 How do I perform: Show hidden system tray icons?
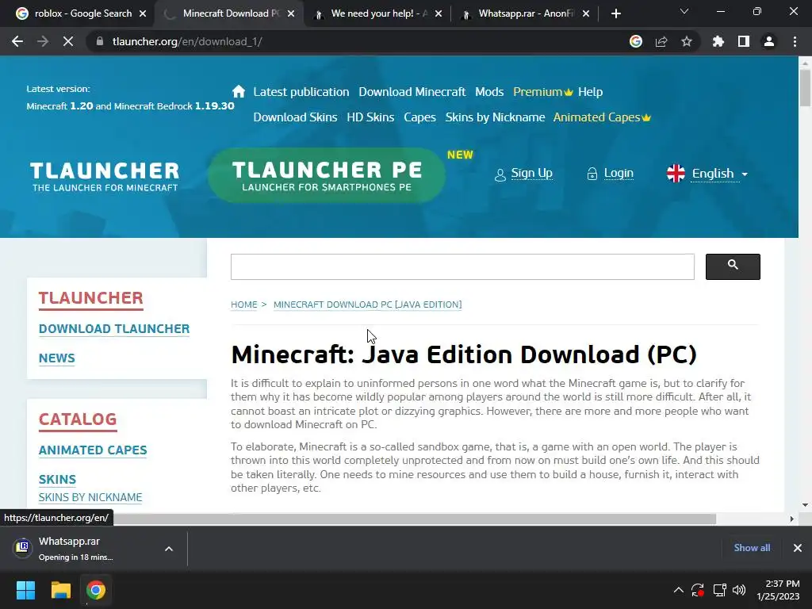point(679,590)
